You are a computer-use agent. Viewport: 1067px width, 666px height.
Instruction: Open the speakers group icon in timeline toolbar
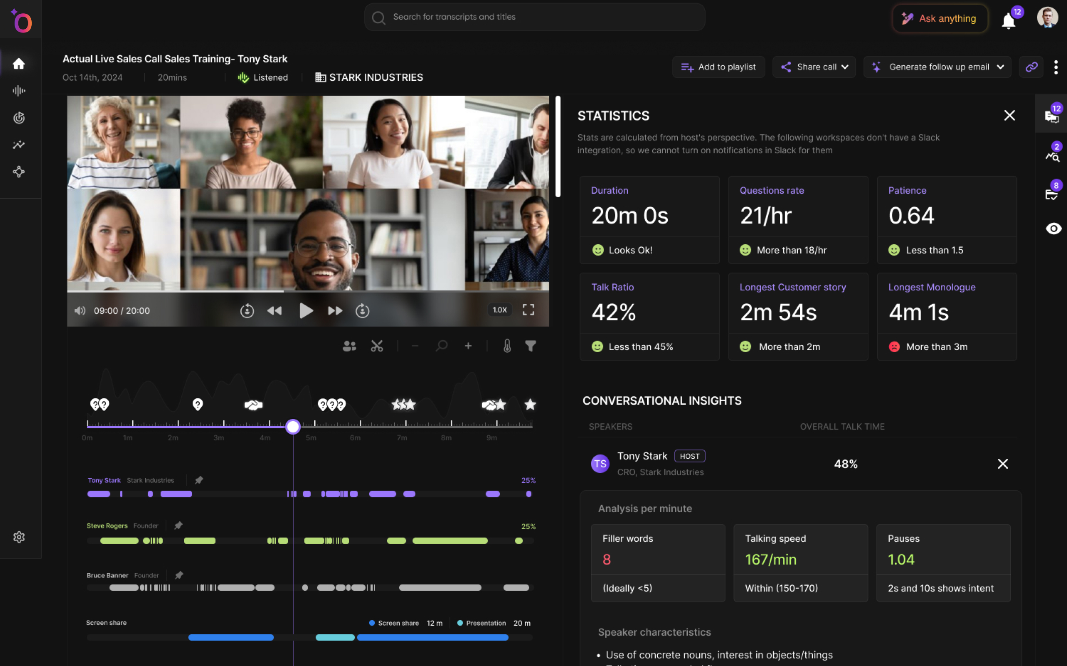coord(349,346)
